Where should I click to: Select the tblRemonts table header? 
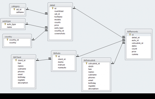[x=139, y=32]
